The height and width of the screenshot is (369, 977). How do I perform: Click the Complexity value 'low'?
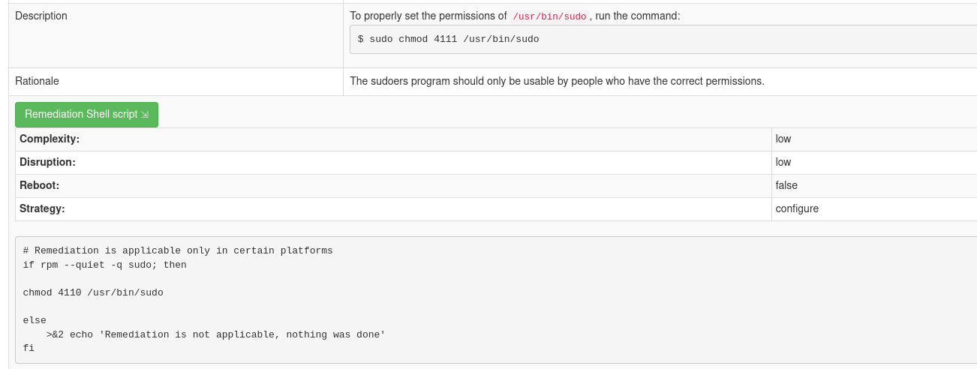click(783, 139)
